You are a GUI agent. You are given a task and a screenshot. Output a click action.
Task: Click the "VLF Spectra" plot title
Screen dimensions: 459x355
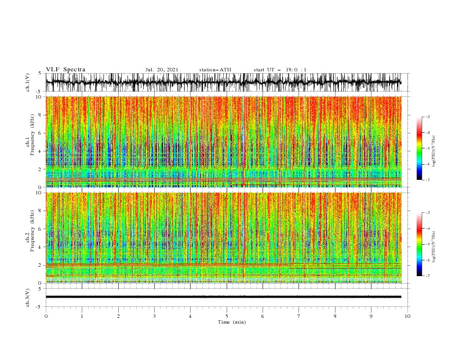tap(65, 70)
